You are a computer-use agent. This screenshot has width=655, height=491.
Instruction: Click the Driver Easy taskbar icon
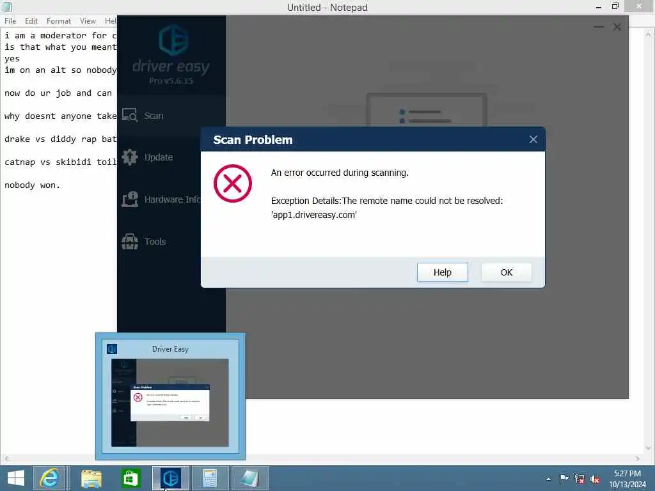[x=170, y=478]
